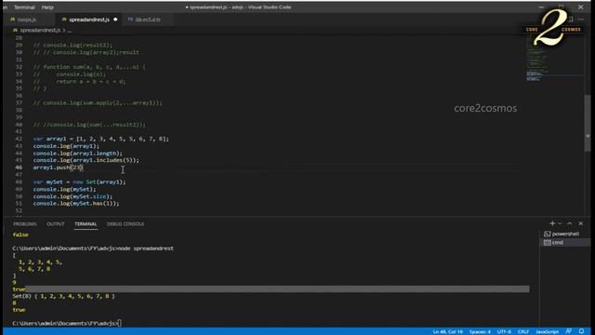
Task: Open the Terminal menu
Action: coord(24,7)
